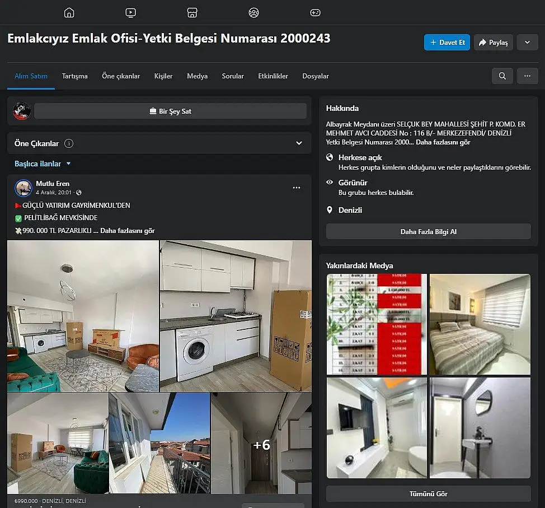Open the Gaming controller icon
This screenshot has width=545, height=508.
315,12
